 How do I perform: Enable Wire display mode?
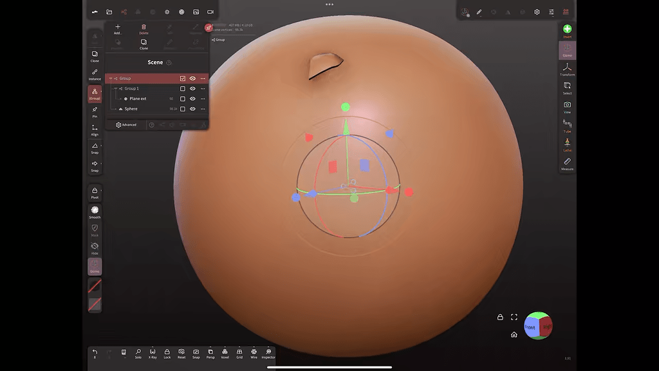[x=253, y=352]
